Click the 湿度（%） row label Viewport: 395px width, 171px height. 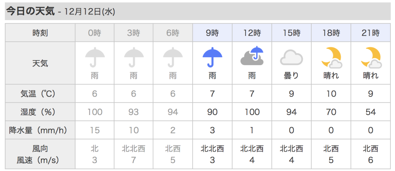tap(40, 112)
